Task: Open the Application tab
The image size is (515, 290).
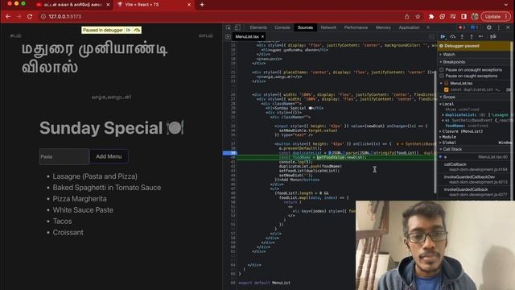Action: (x=409, y=27)
